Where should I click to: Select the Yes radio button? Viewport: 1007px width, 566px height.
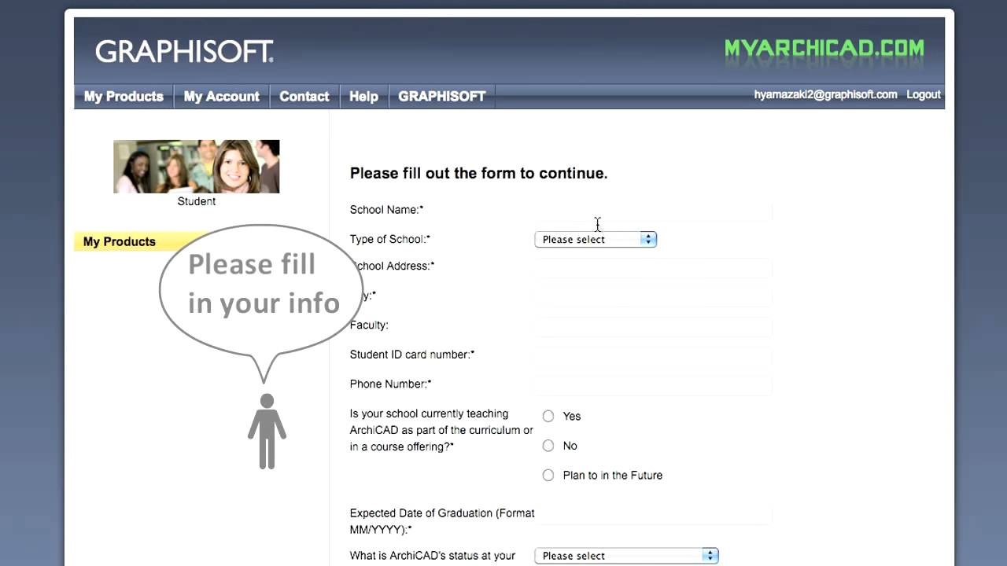pos(548,416)
